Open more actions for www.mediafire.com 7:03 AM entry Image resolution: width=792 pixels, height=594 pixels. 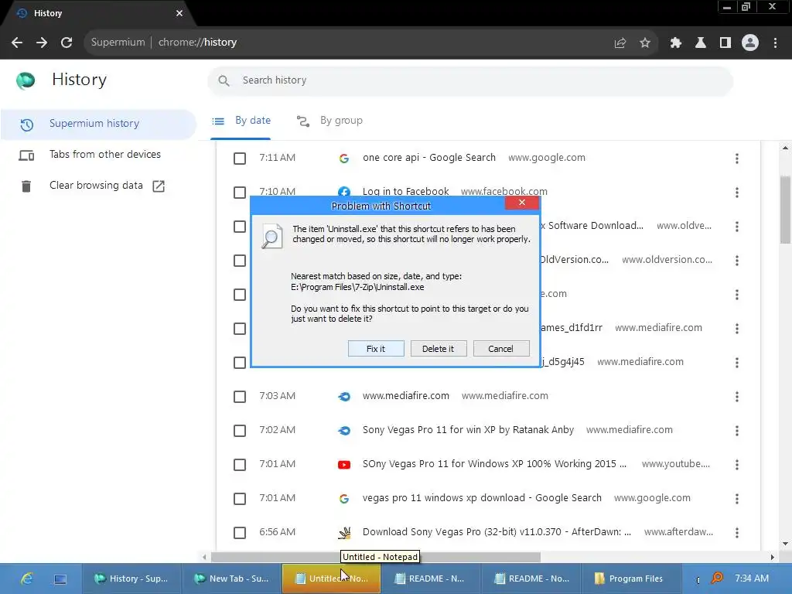click(737, 397)
